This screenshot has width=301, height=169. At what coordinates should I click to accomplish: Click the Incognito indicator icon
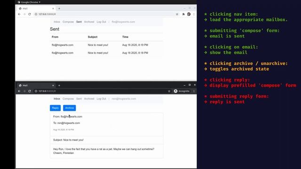pyautogui.click(x=175, y=91)
